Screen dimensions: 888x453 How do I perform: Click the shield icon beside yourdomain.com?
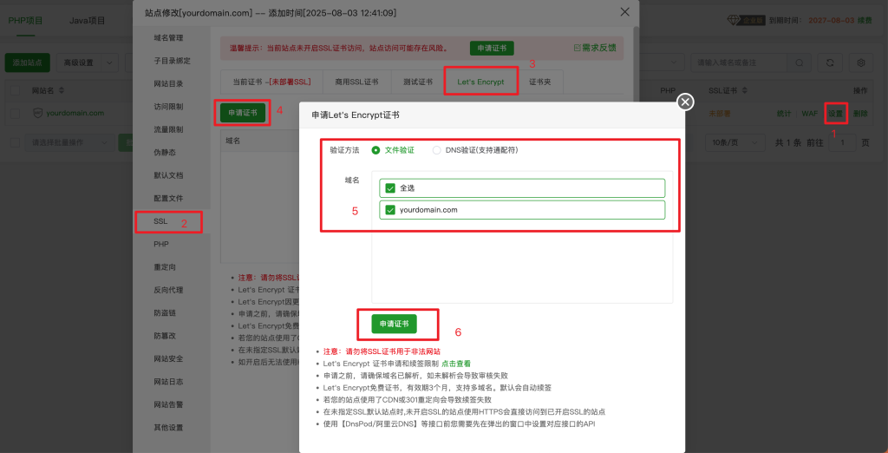pyautogui.click(x=38, y=113)
